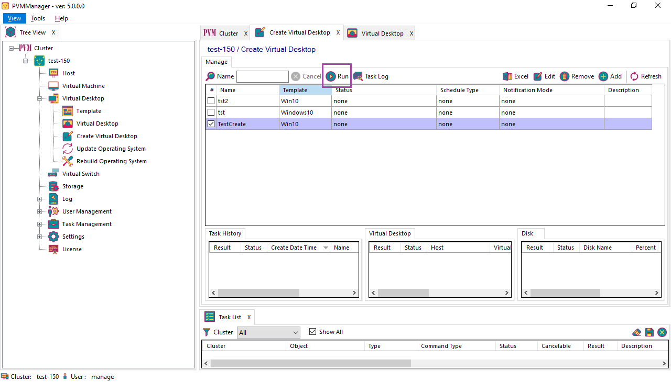Screen dimensions: 671x382
Task: Close the Tree View panel
Action: [x=53, y=32]
